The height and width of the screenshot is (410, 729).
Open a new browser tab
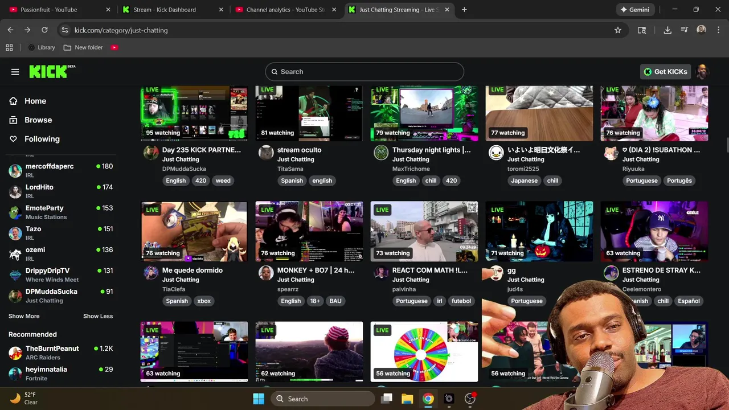(x=464, y=10)
